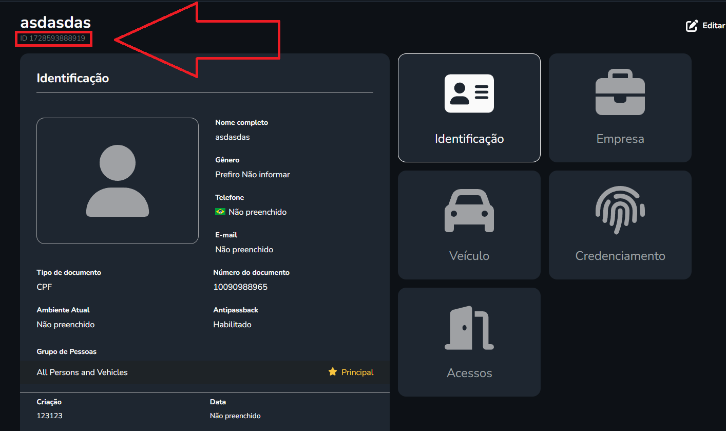Click the E-mail Não preenchido value
The width and height of the screenshot is (726, 431).
pos(244,250)
